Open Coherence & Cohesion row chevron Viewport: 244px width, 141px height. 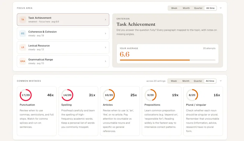(x=105, y=34)
